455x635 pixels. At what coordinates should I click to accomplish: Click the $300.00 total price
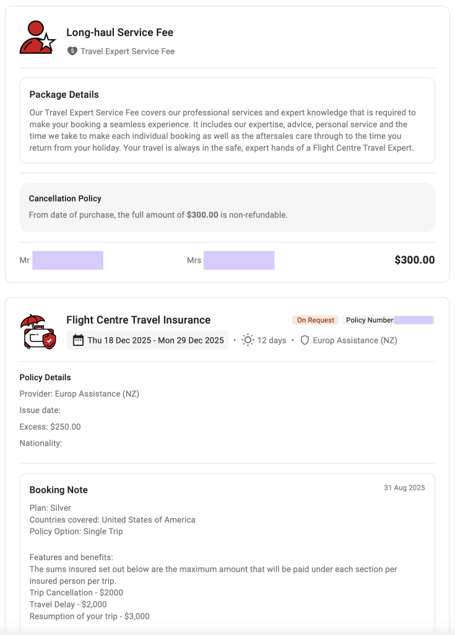(414, 260)
